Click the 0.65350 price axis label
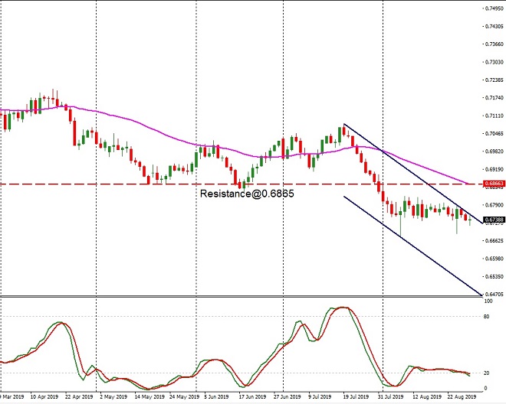 pyautogui.click(x=495, y=276)
